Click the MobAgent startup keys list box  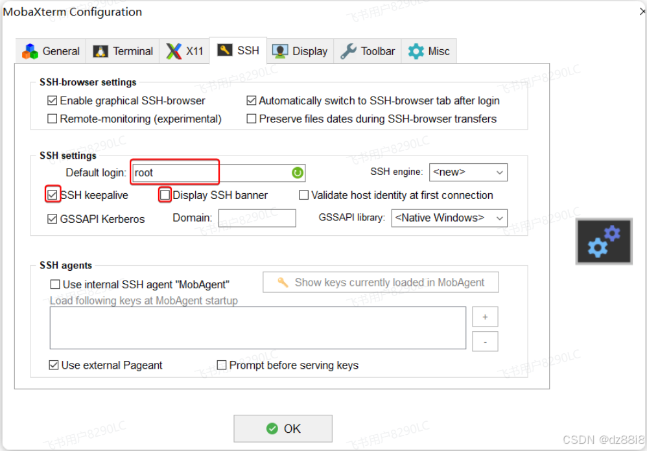click(258, 328)
